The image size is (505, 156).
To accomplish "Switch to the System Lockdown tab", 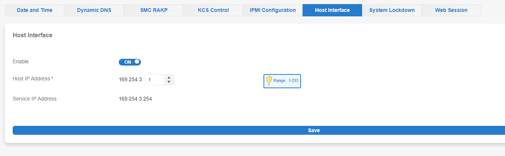I will tap(392, 10).
